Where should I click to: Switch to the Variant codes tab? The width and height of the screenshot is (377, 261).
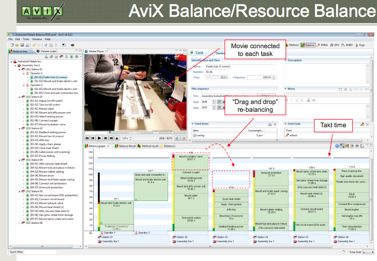coord(47,51)
